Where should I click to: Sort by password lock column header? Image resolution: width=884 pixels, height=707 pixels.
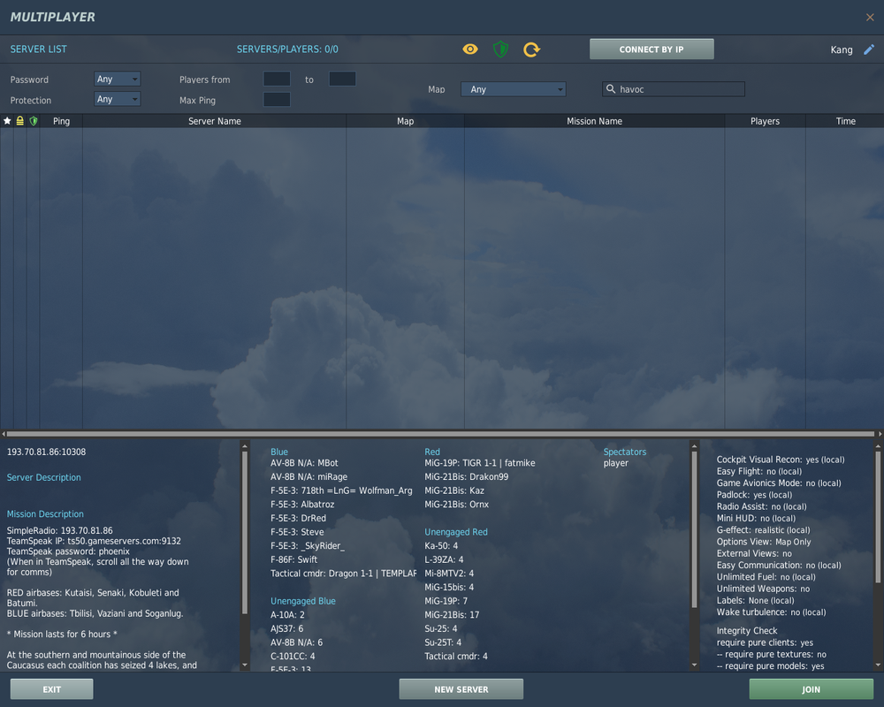[x=19, y=121]
